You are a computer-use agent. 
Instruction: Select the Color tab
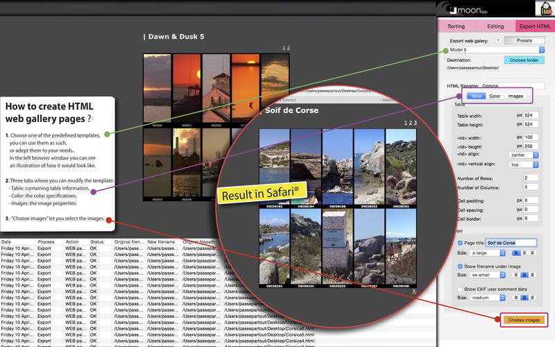click(x=495, y=96)
